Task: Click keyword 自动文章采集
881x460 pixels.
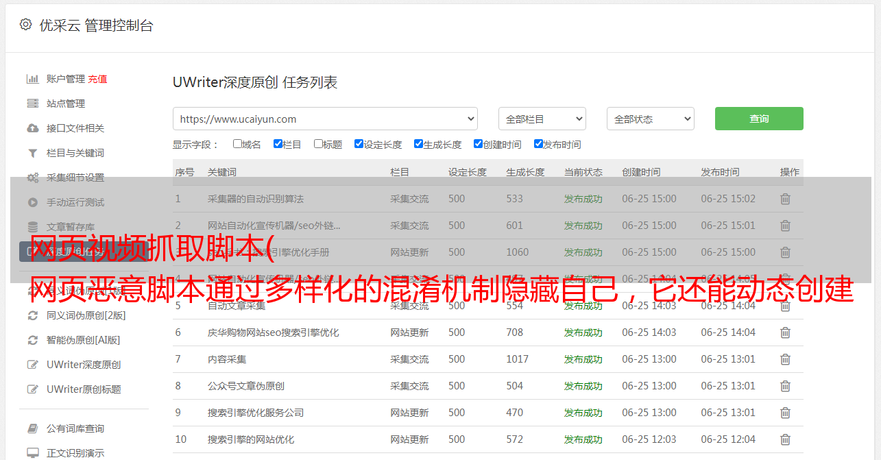Action: [x=237, y=306]
